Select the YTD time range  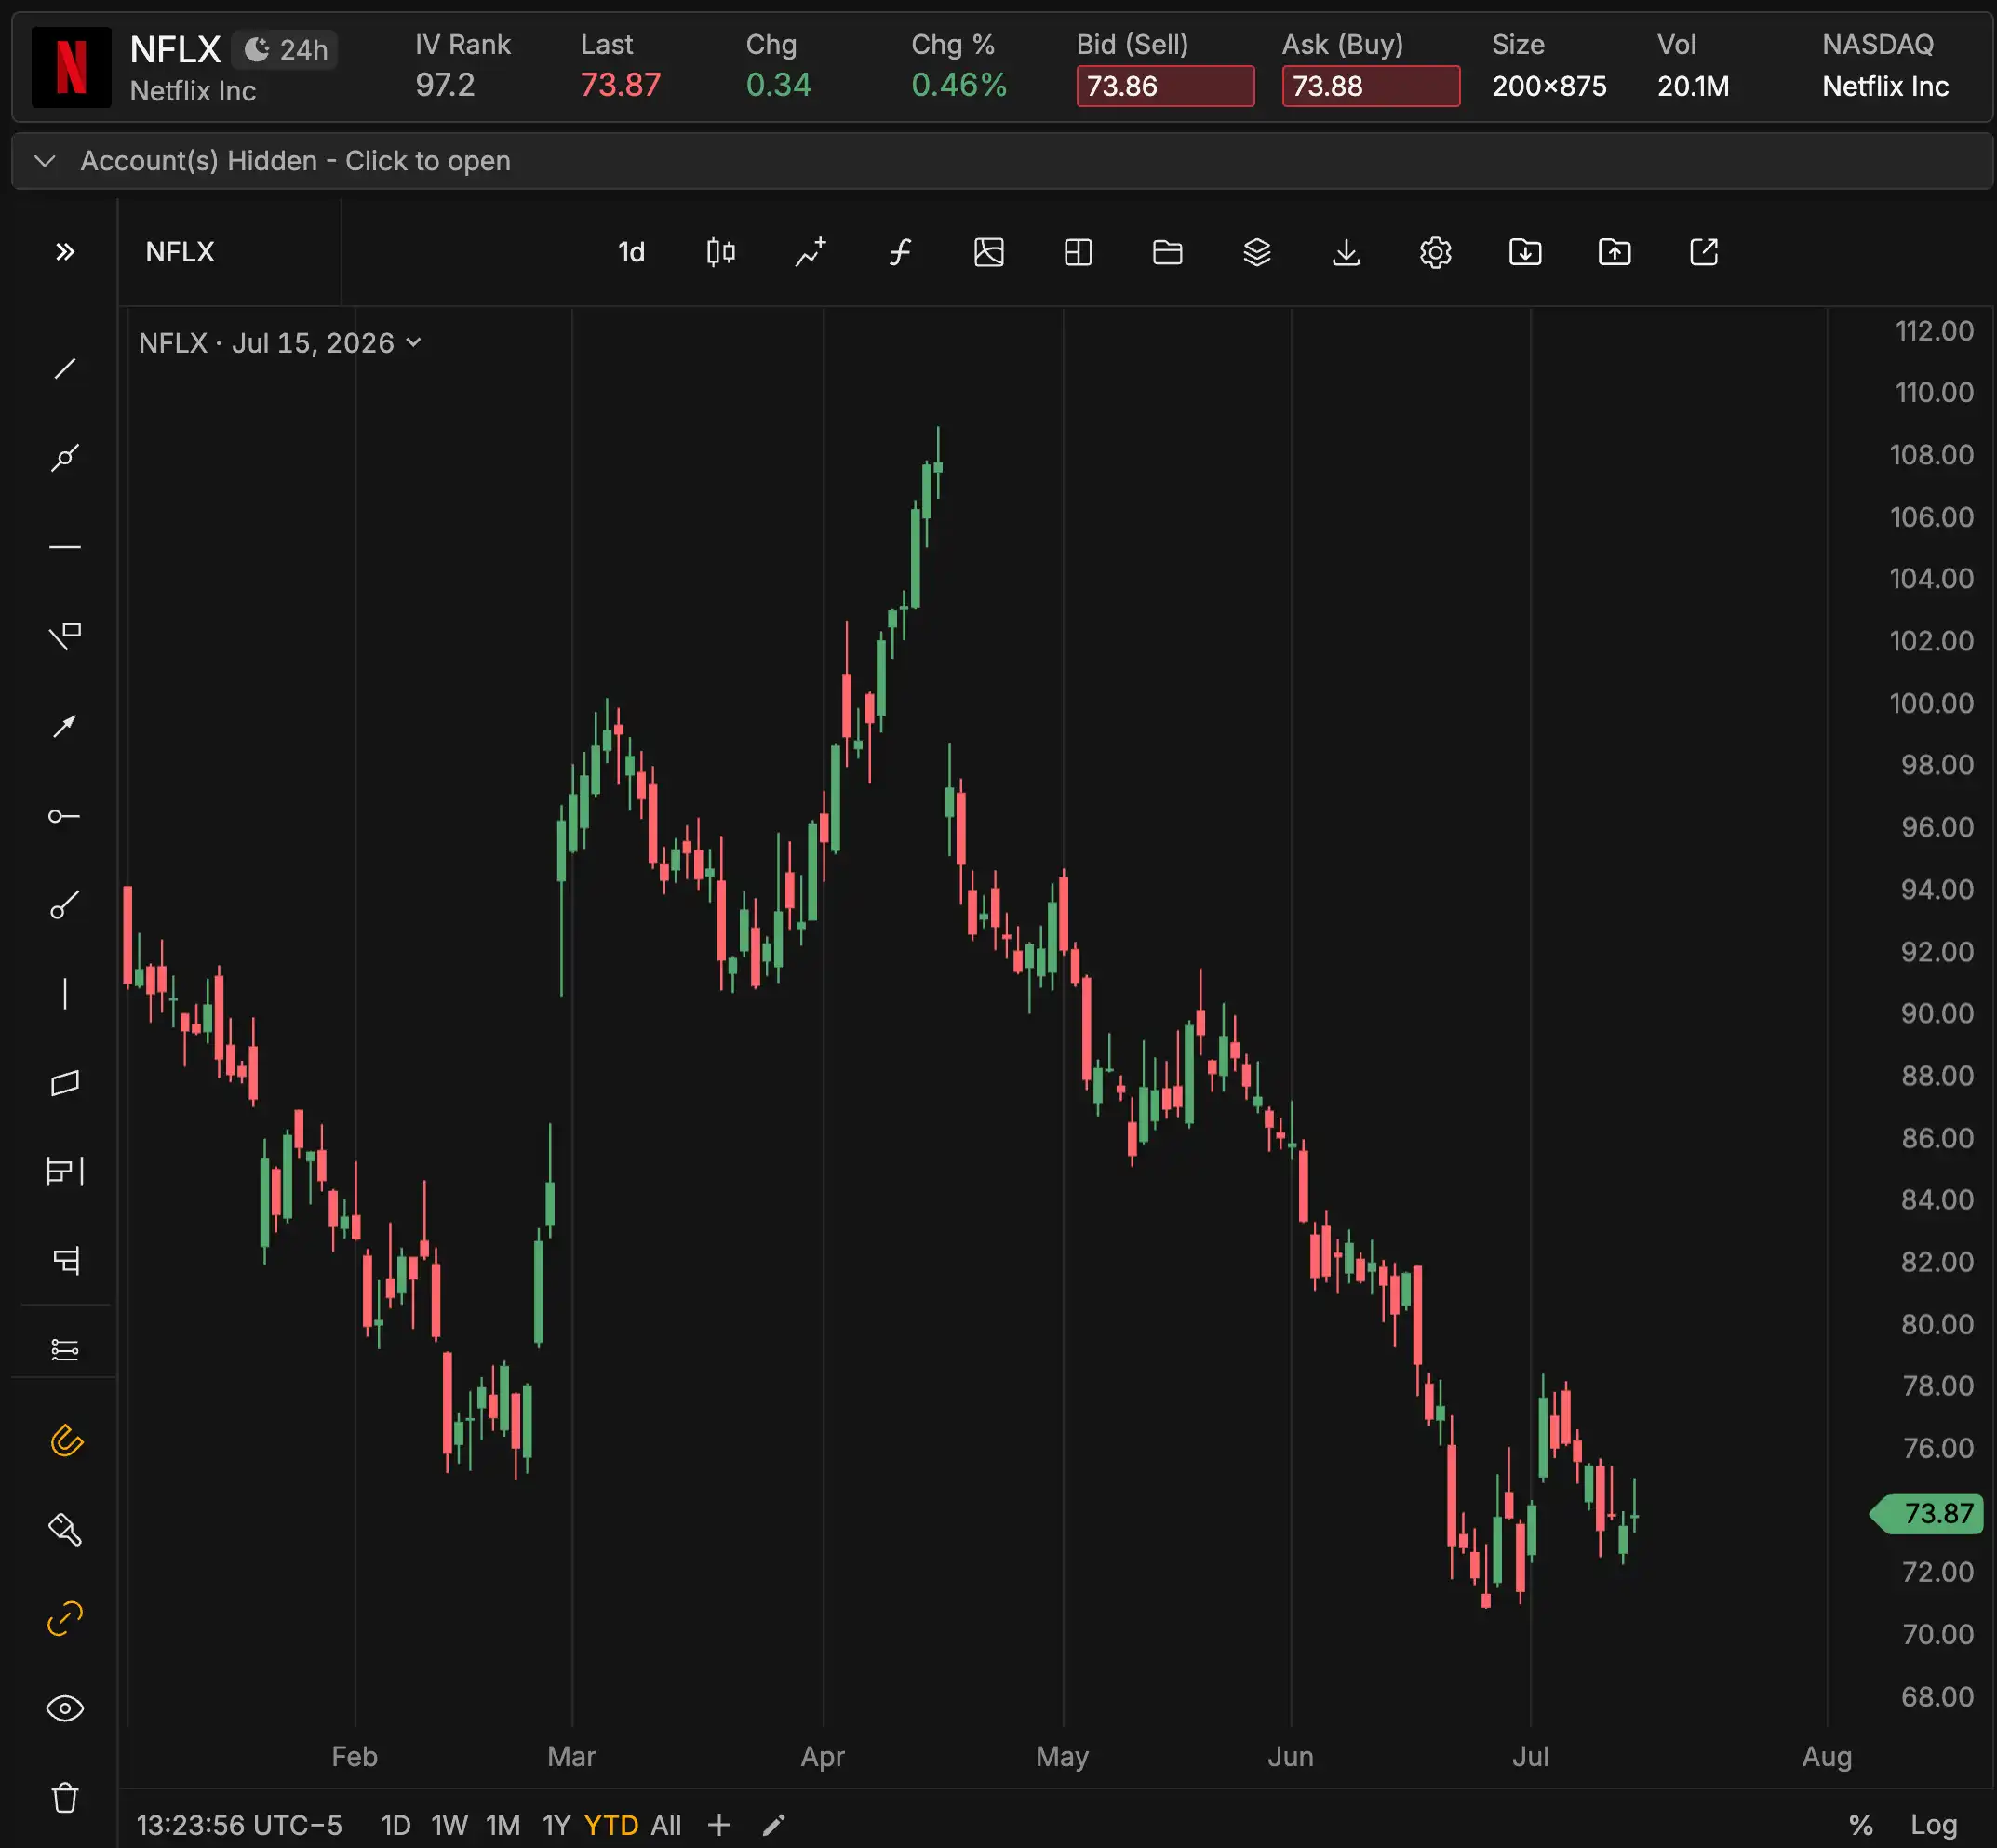pos(611,1825)
